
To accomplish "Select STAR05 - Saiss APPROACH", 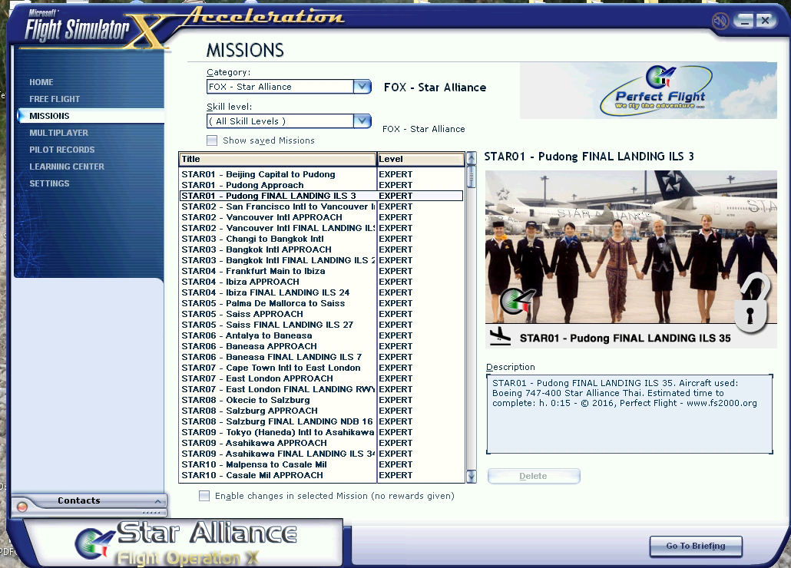I will [x=321, y=315].
